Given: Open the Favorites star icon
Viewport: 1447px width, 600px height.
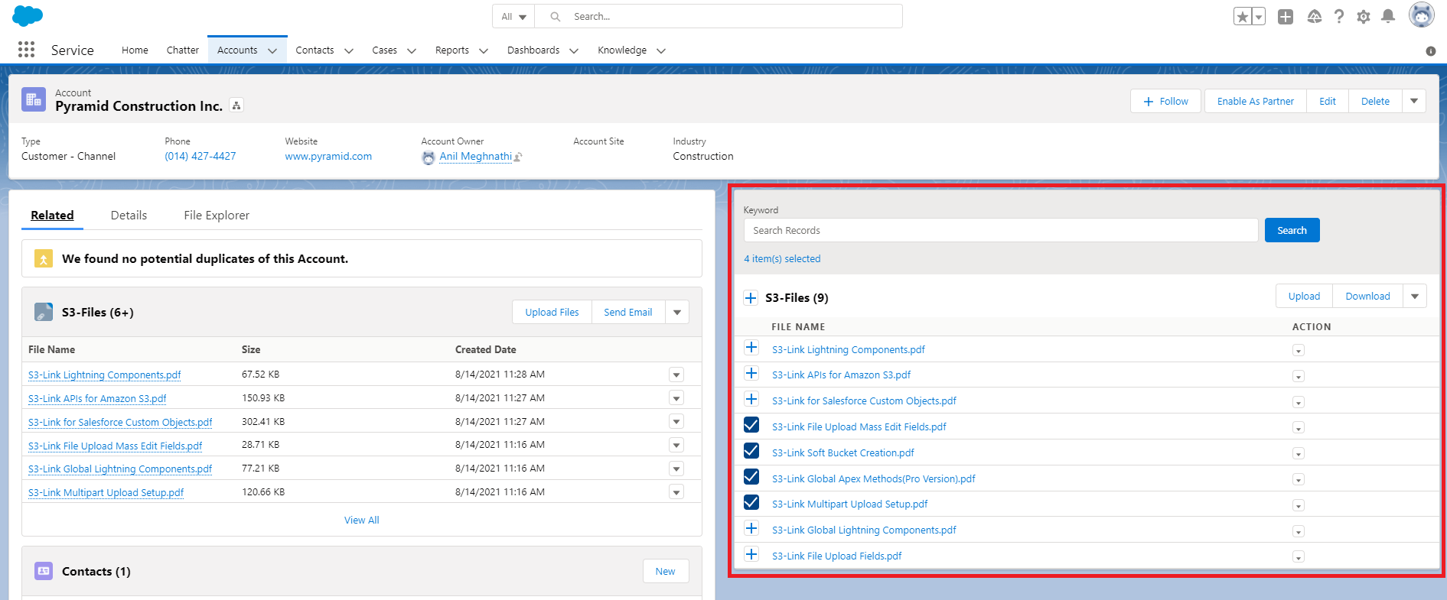Looking at the screenshot, I should point(1242,17).
